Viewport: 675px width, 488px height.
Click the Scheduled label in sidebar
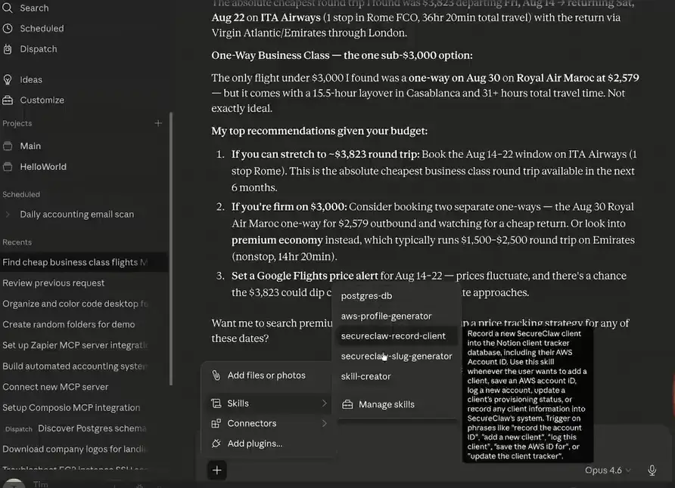pyautogui.click(x=42, y=29)
